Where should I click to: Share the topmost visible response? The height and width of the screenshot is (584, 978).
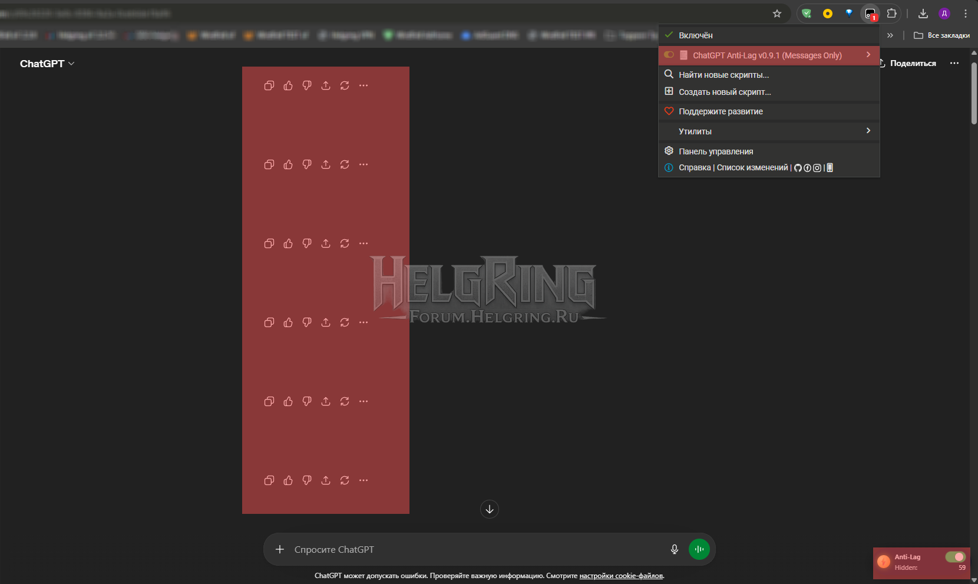(x=326, y=85)
